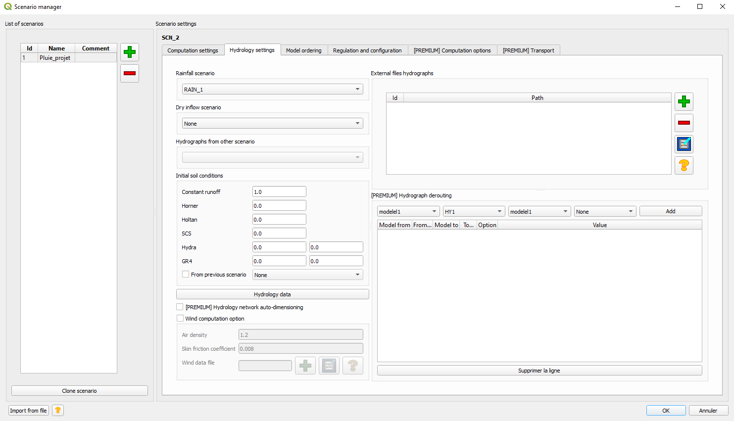Enable Wind computation option checkbox
The height and width of the screenshot is (421, 734).
pyautogui.click(x=180, y=318)
